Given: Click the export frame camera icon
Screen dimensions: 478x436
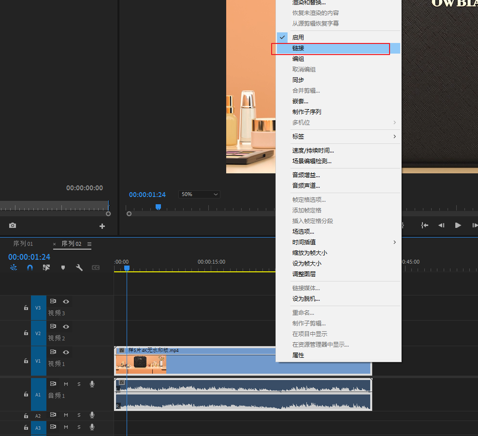Looking at the screenshot, I should [13, 226].
